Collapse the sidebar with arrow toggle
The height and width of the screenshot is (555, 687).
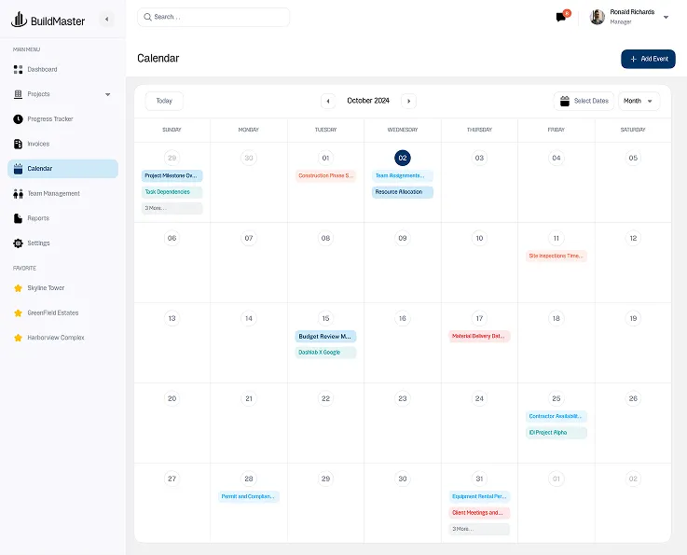pyautogui.click(x=106, y=19)
